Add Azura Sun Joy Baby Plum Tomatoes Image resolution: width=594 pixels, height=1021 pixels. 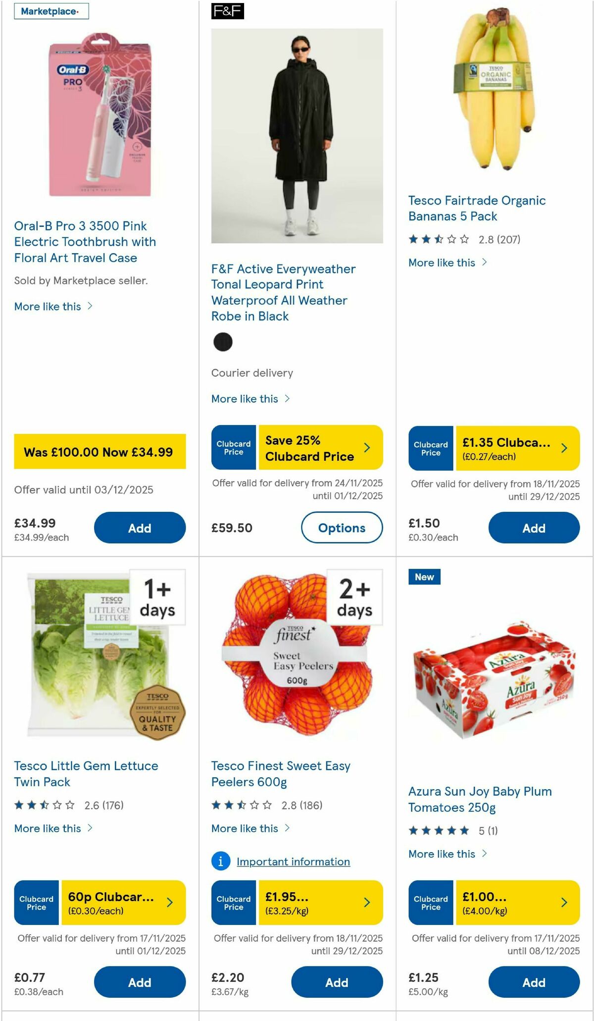coord(534,982)
